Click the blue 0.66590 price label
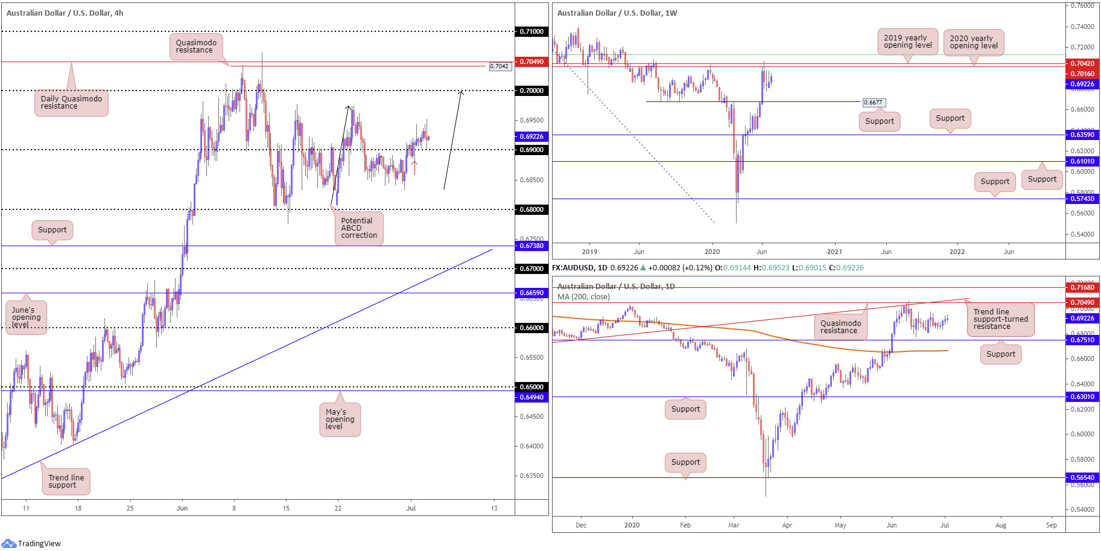 (x=531, y=293)
